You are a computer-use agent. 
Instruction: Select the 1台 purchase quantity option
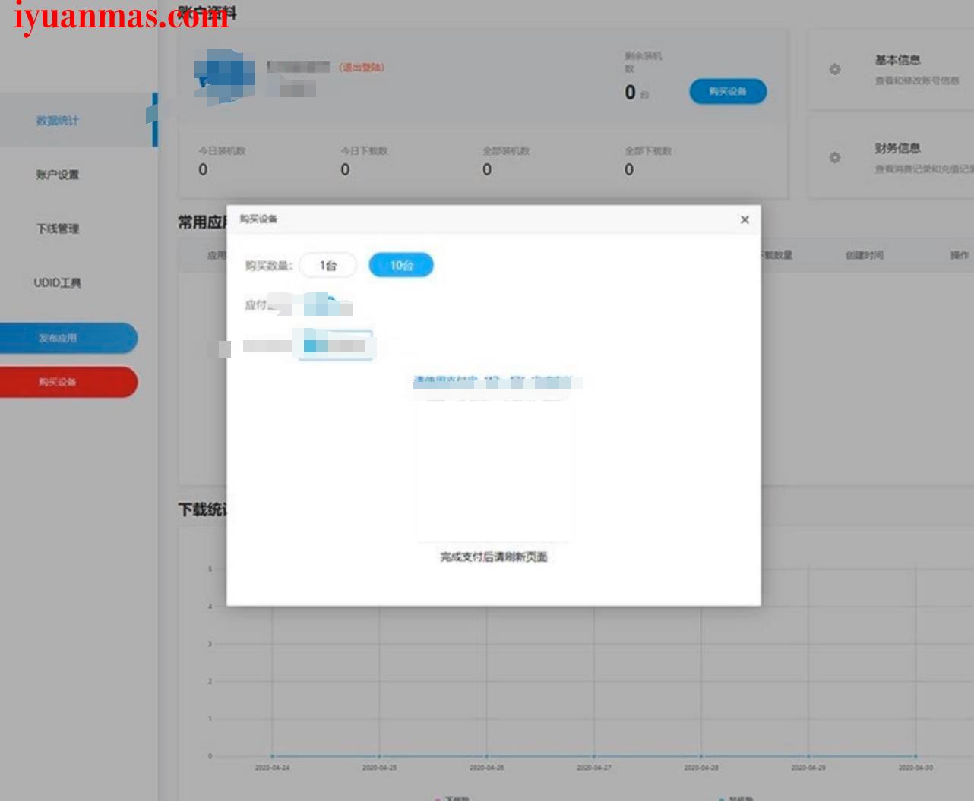327,265
